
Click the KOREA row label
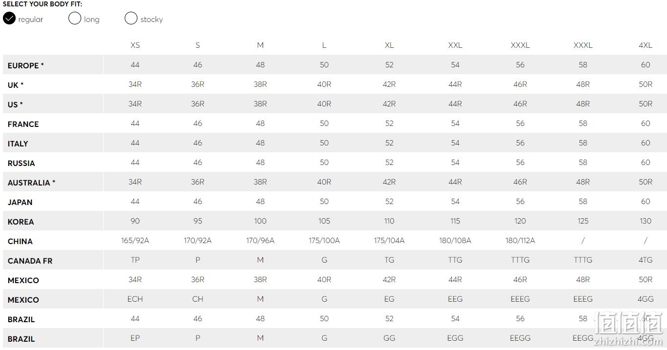(x=21, y=222)
